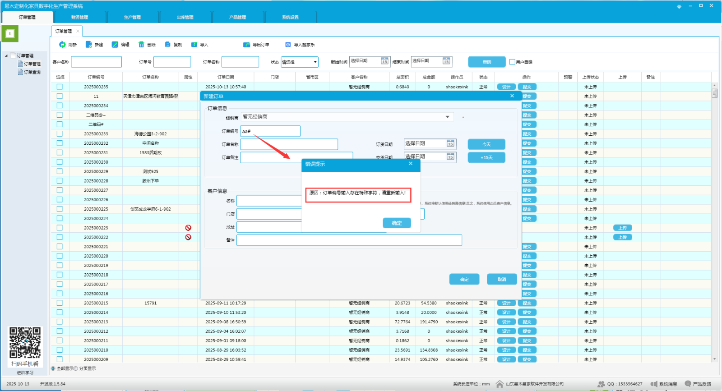Click the Query (查询) button
The image size is (722, 391).
pyautogui.click(x=486, y=62)
